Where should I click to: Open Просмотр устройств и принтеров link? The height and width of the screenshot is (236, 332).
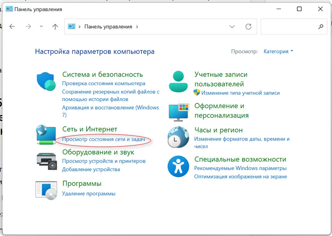pos(104,161)
